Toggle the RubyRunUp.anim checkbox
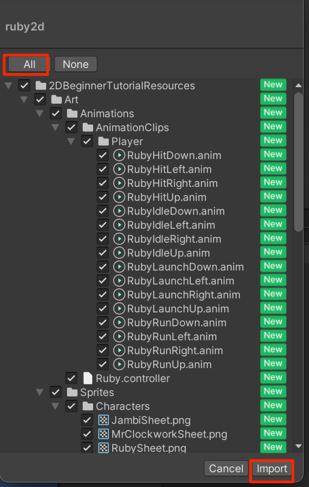The height and width of the screenshot is (487, 309). tap(103, 364)
